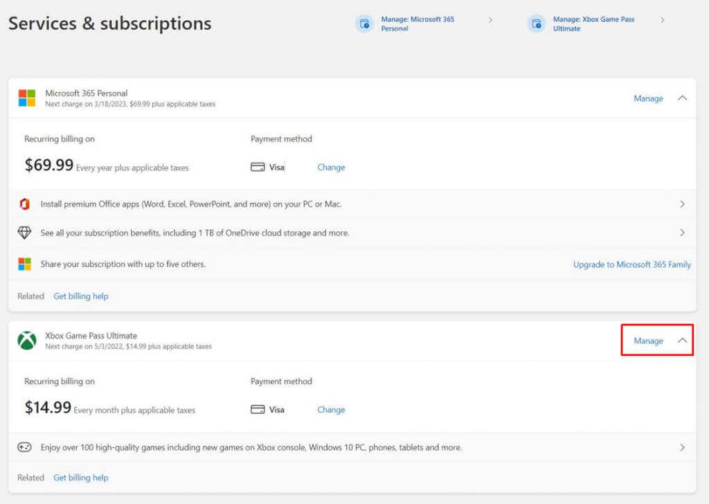
Task: Click the $69.99 recurring billing amount
Action: point(49,165)
